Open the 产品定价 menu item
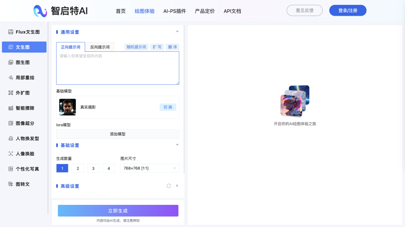 [205, 11]
